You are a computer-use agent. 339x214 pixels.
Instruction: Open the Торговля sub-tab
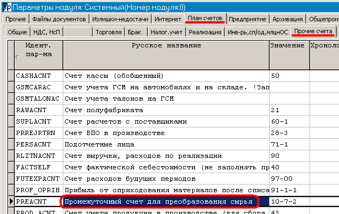point(109,32)
